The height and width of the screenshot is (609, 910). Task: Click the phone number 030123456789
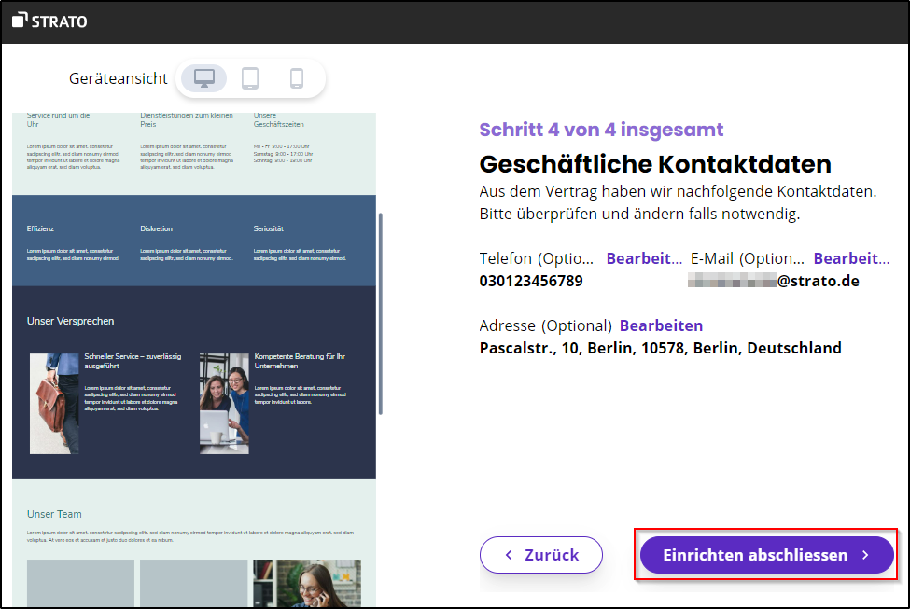tap(529, 281)
